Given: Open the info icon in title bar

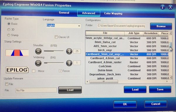Looking at the screenshot, I should click(163, 7).
